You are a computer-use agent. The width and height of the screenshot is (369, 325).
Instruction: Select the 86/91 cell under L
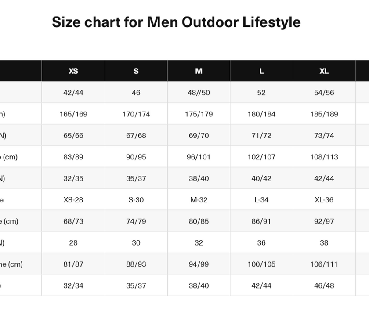261,221
